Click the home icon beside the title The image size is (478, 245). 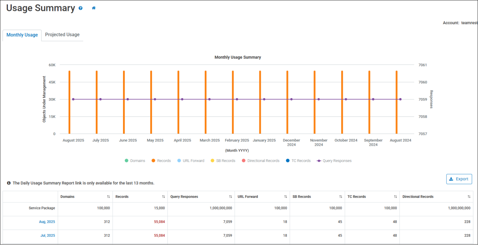click(94, 8)
